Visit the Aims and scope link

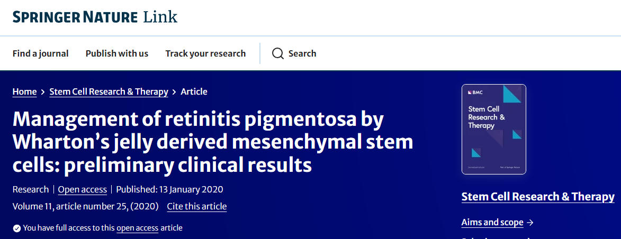(x=492, y=223)
